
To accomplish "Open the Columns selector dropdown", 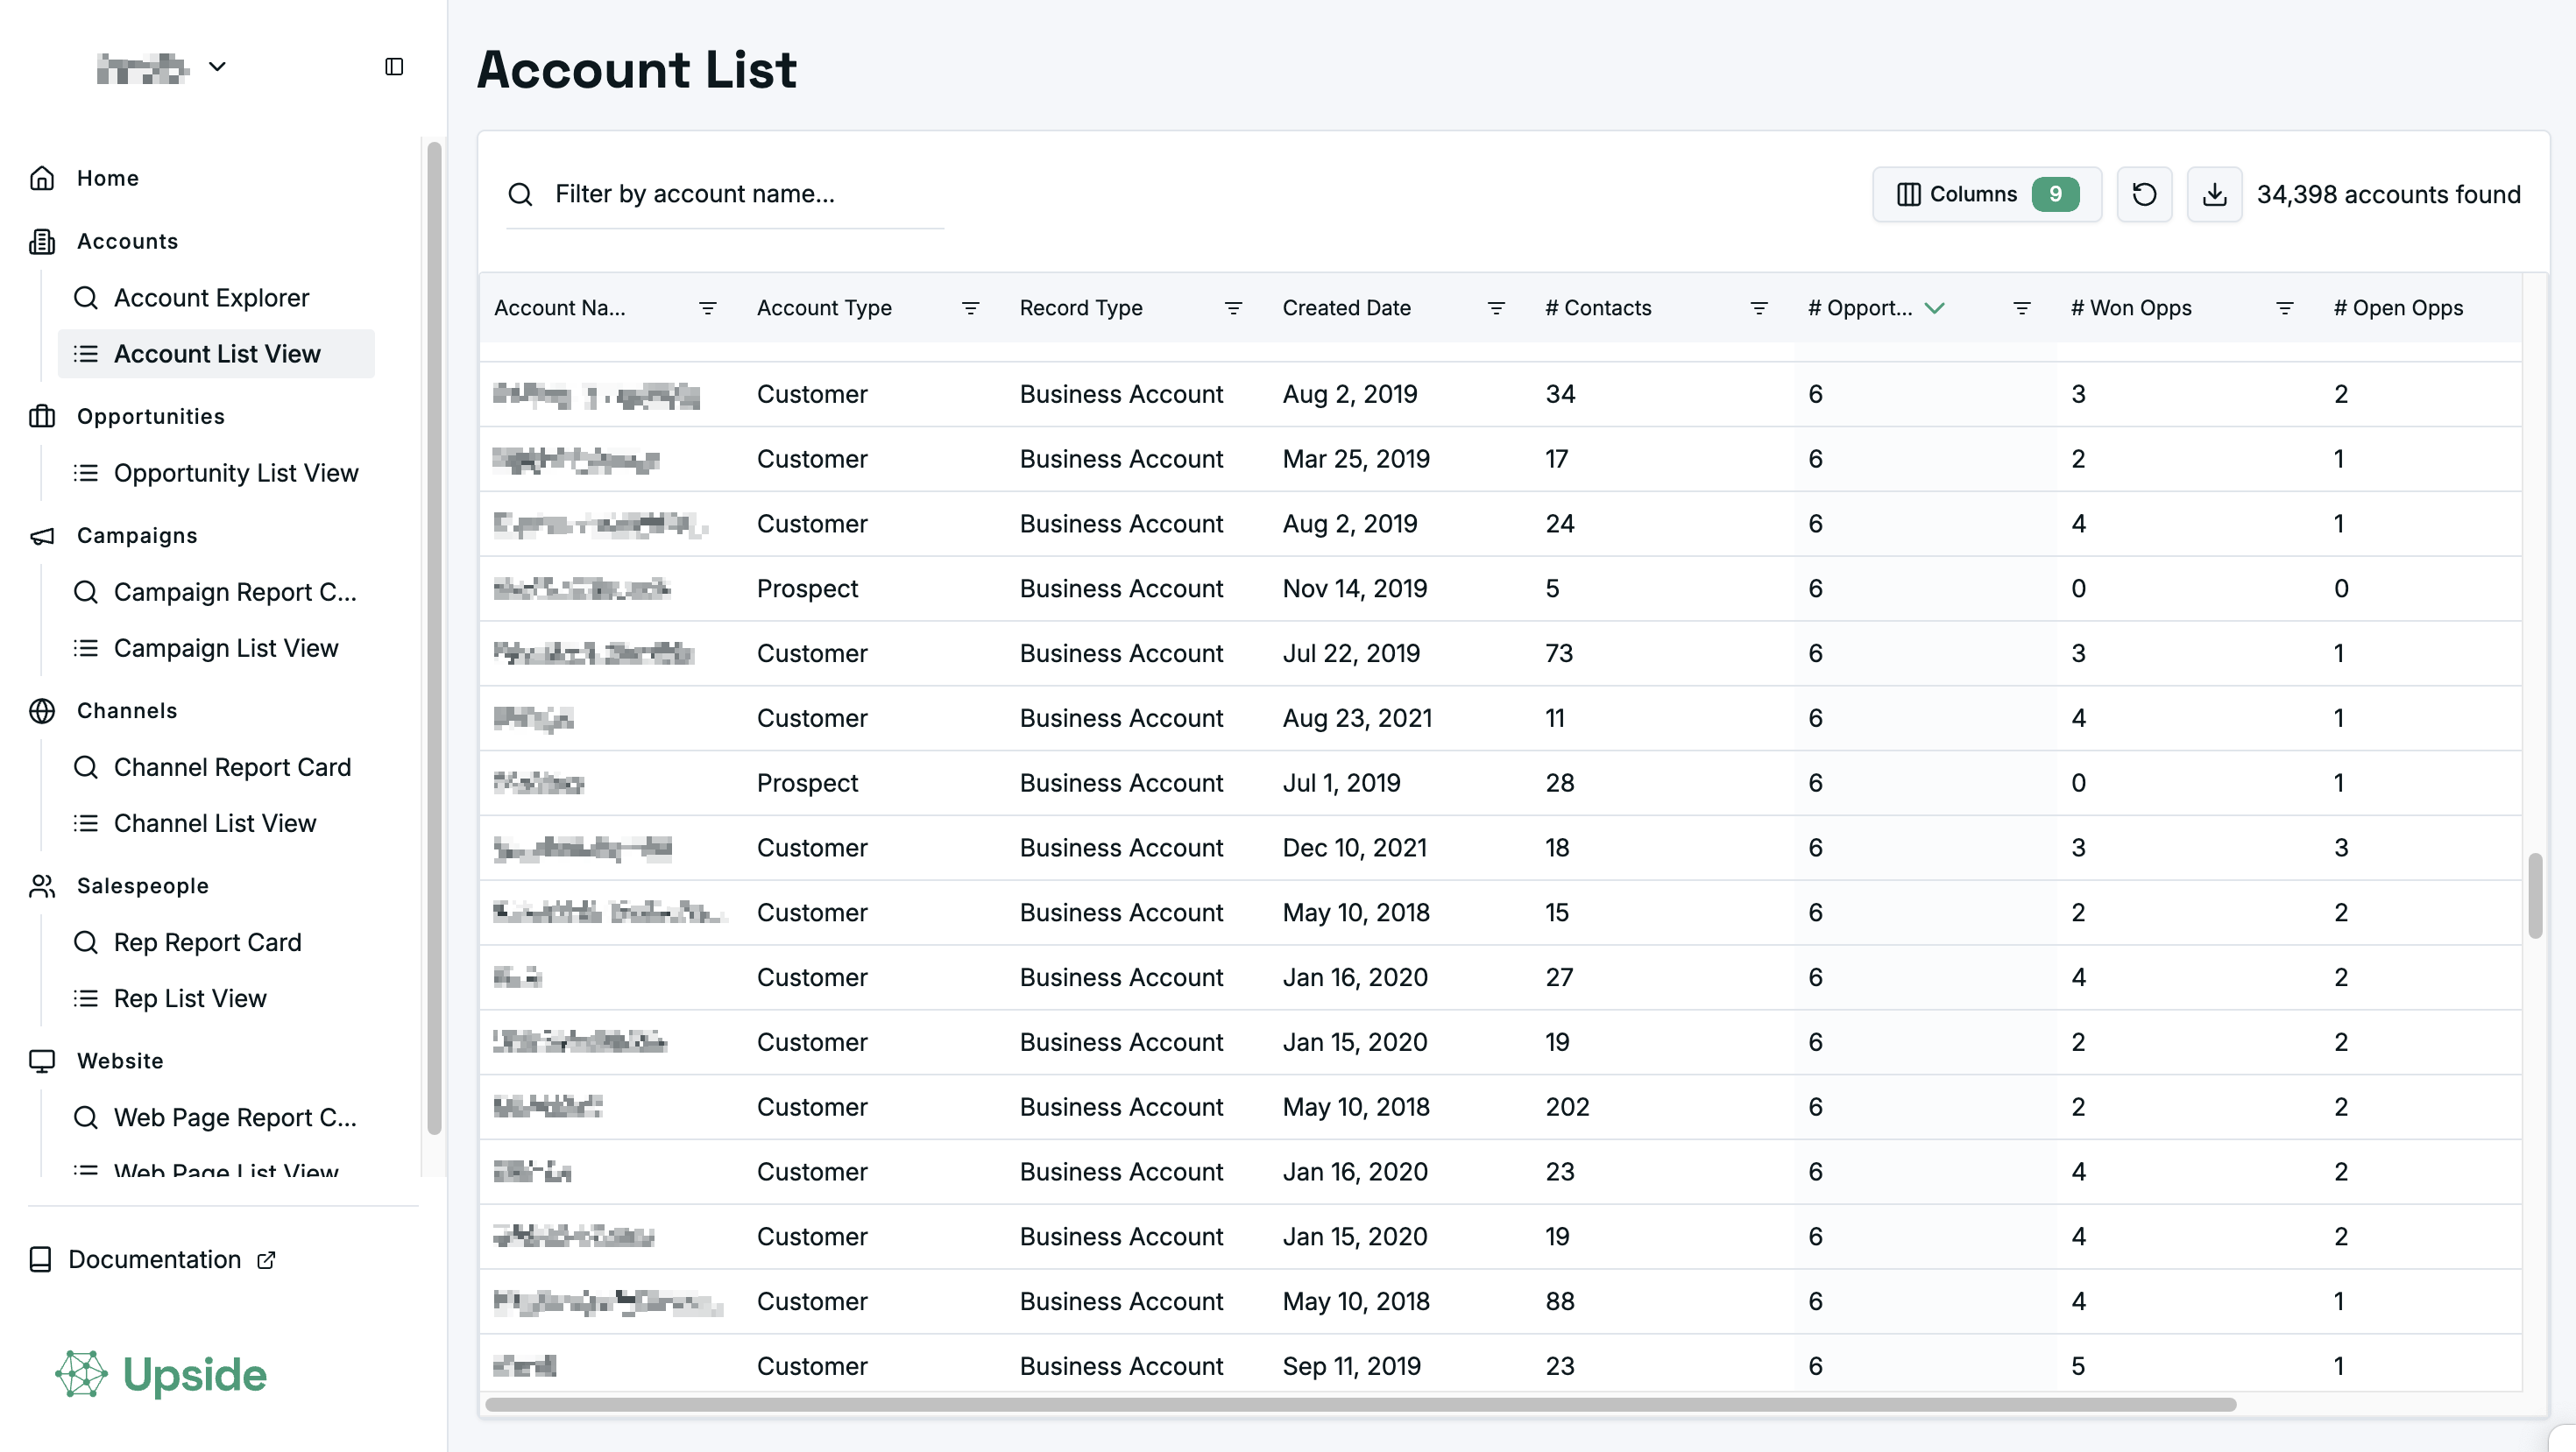I will point(1986,194).
